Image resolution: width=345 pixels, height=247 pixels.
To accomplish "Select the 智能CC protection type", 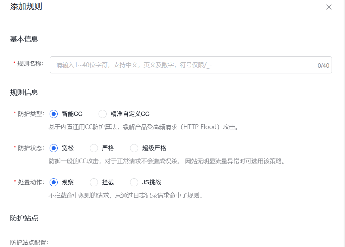I will click(x=54, y=114).
